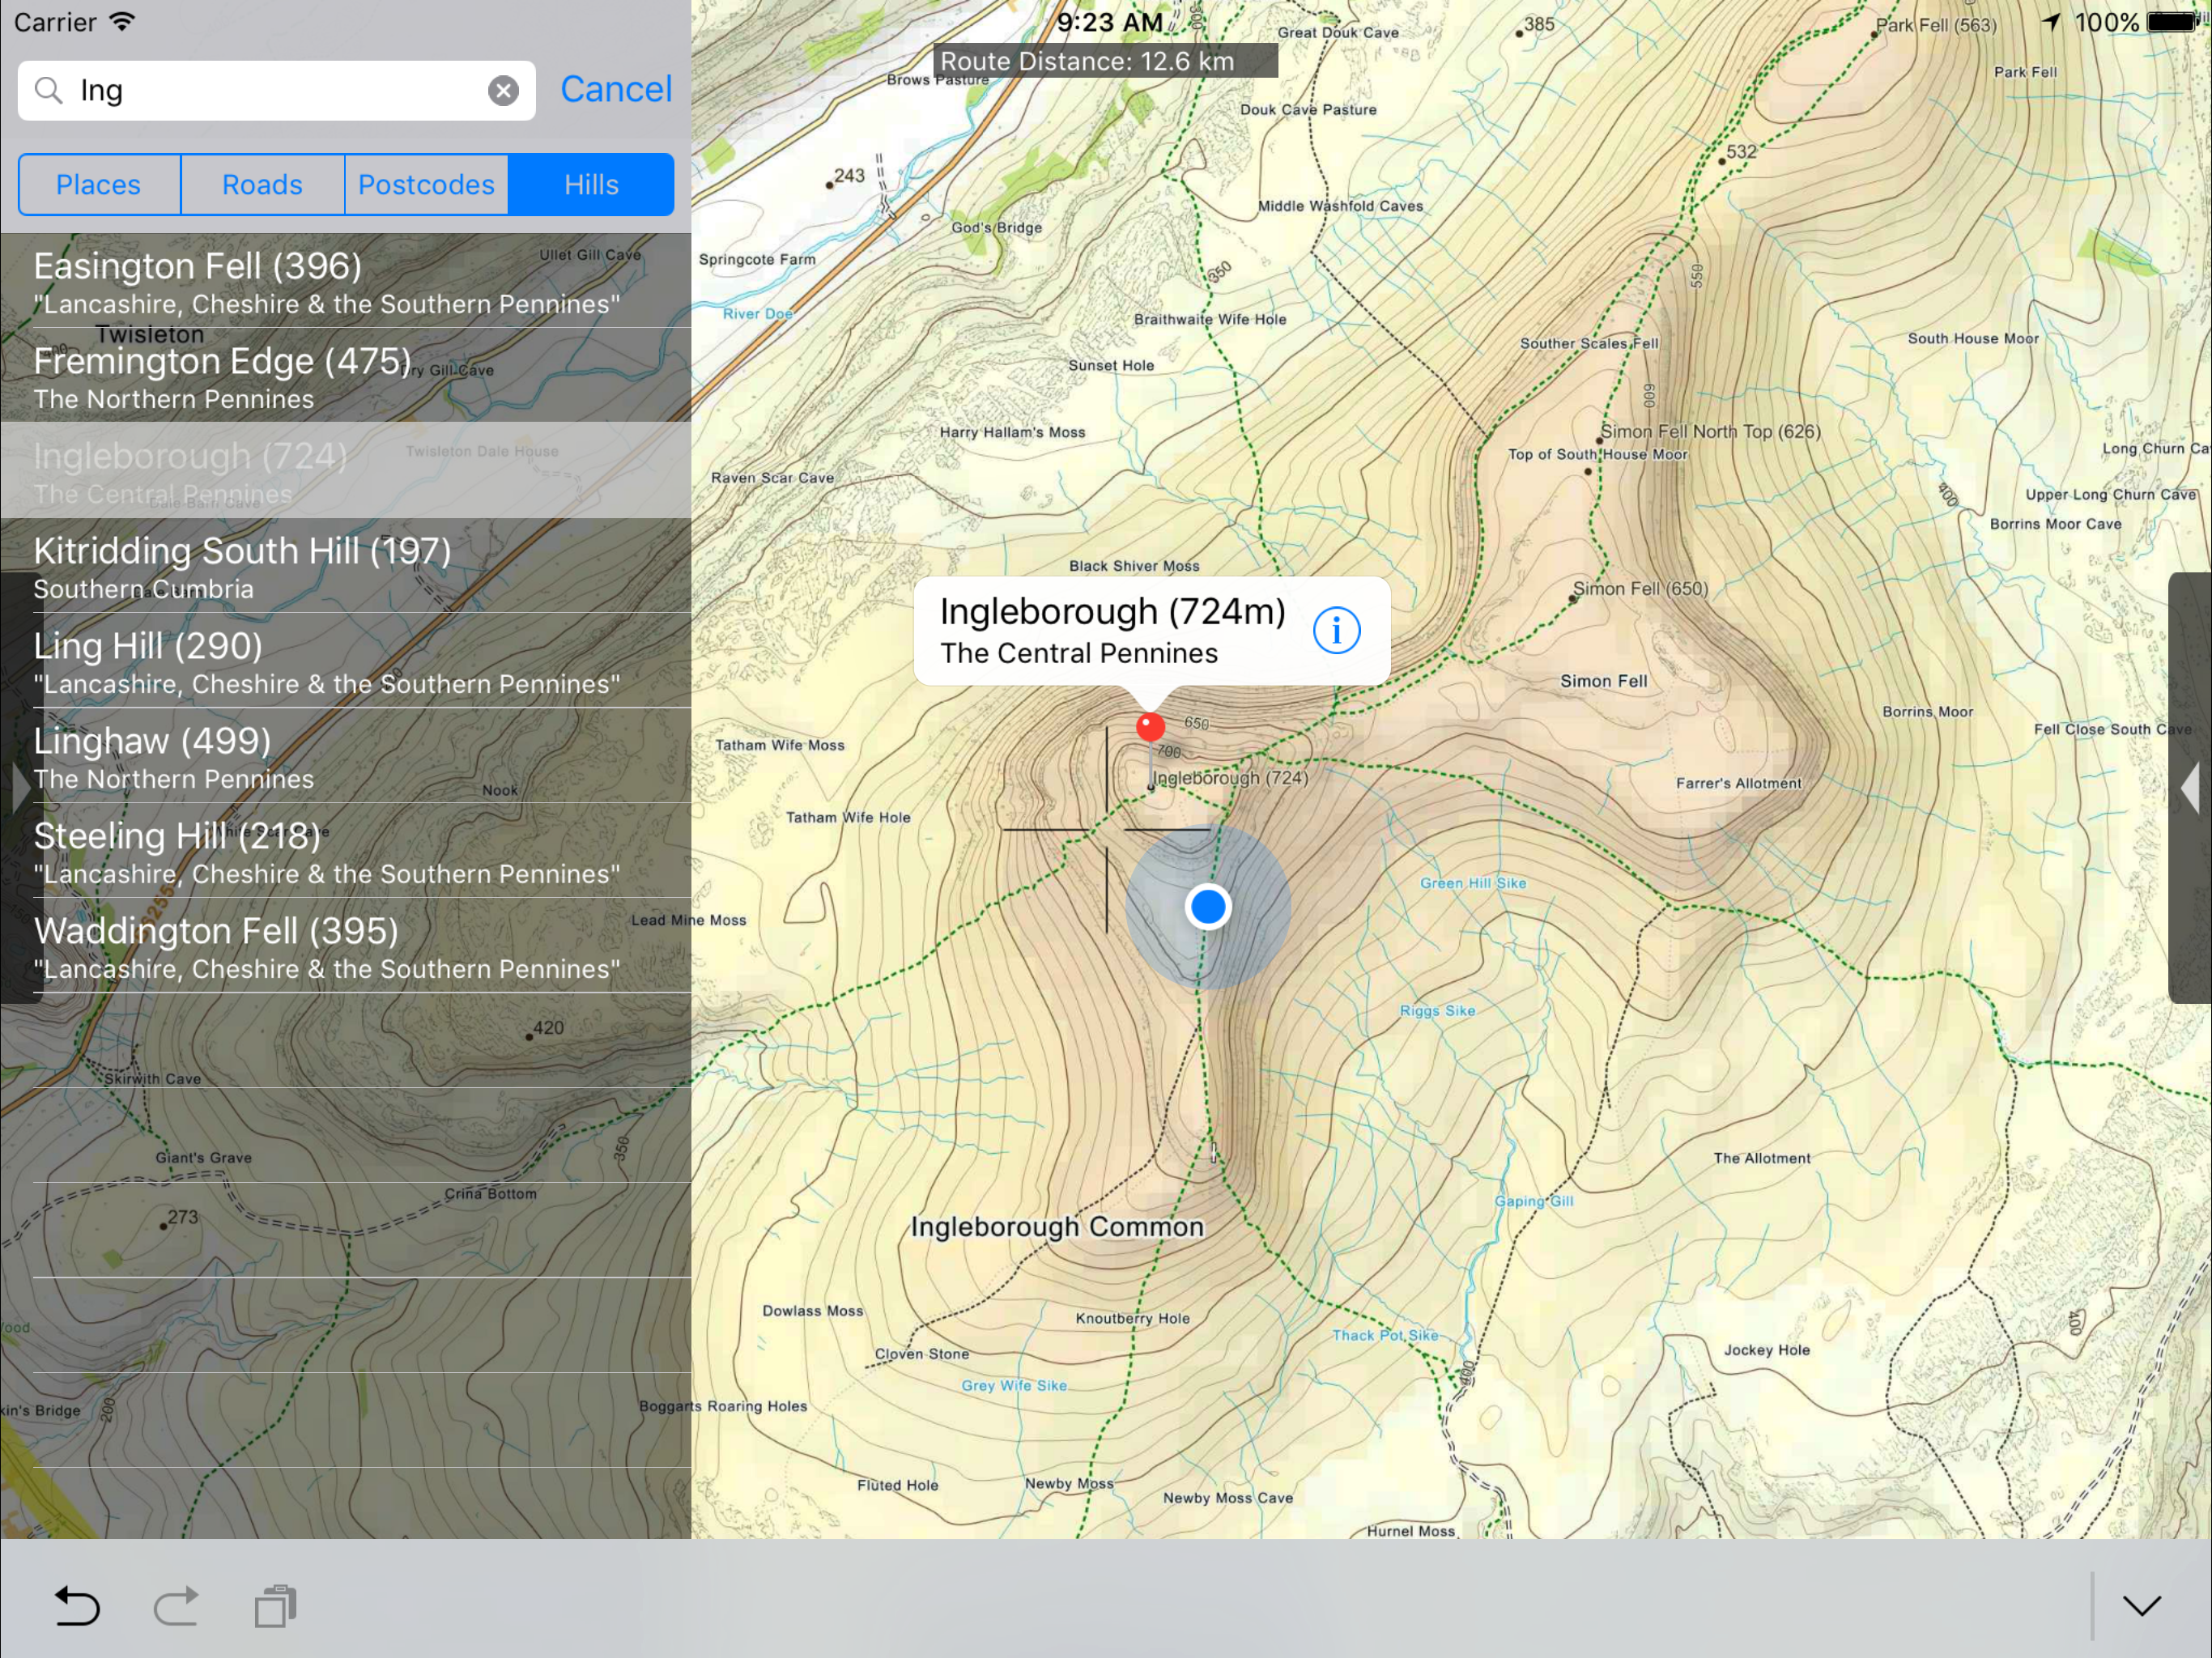Expand the right side panel handle
The width and height of the screenshot is (2212, 1658).
tap(2190, 787)
